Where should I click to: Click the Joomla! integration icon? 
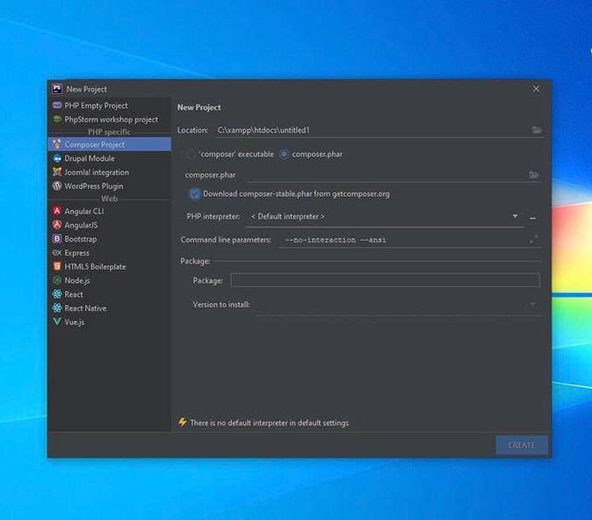click(57, 172)
